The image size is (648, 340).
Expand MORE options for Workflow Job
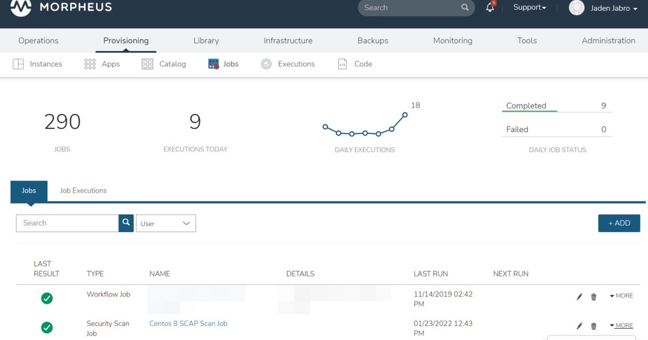620,296
